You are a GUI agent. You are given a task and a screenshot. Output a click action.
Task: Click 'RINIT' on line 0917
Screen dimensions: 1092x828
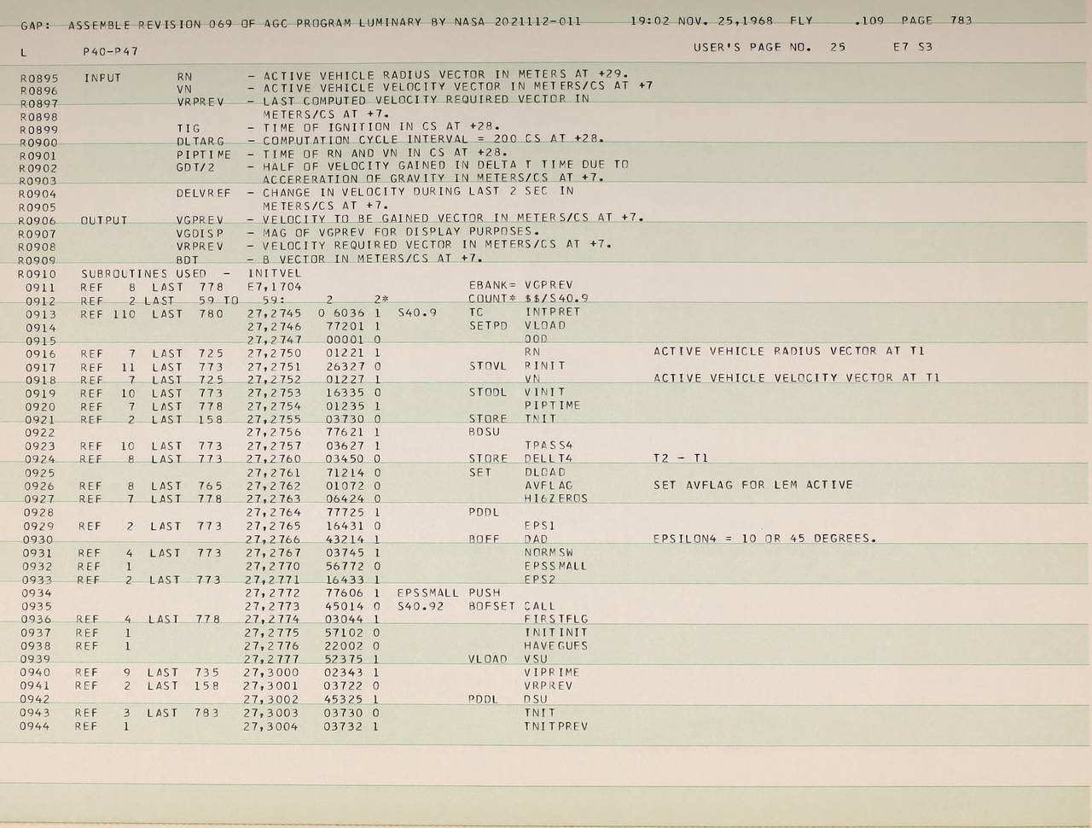[544, 365]
